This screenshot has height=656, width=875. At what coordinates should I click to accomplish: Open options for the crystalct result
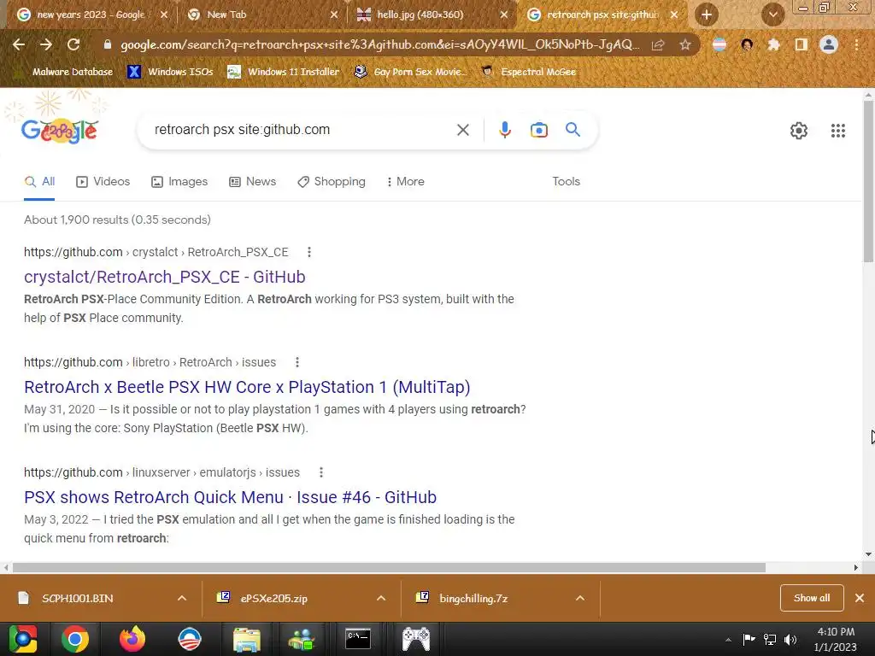click(309, 252)
